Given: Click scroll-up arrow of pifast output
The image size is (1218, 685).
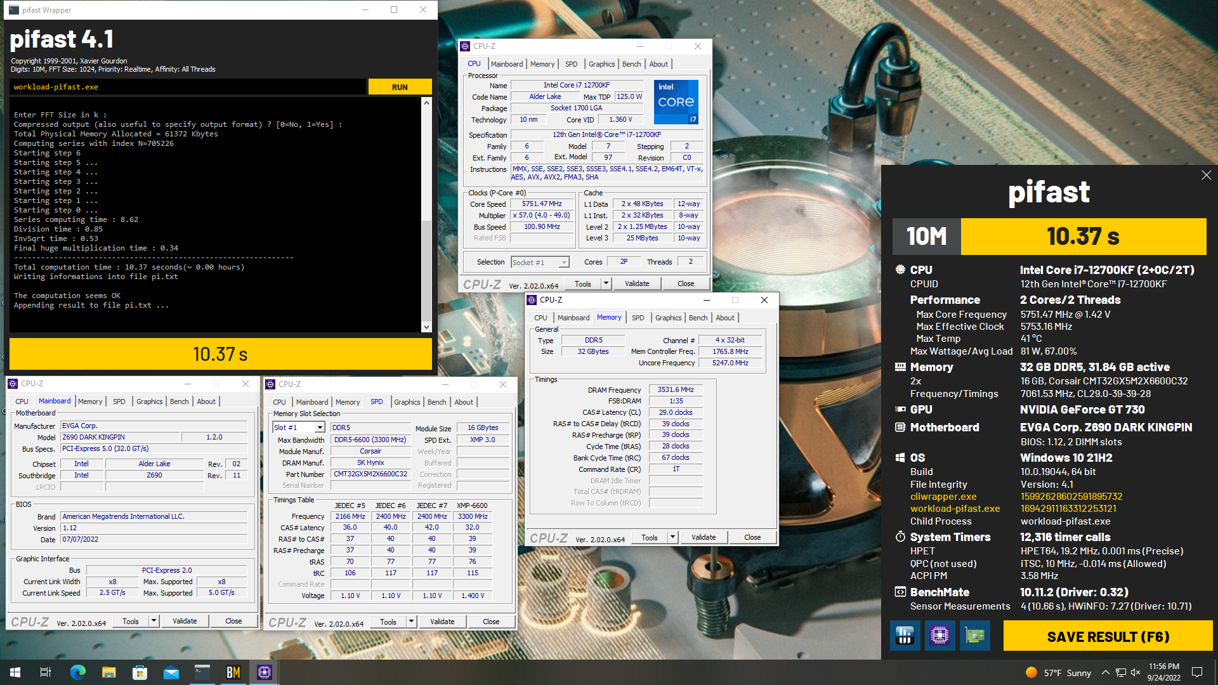Looking at the screenshot, I should tap(426, 103).
